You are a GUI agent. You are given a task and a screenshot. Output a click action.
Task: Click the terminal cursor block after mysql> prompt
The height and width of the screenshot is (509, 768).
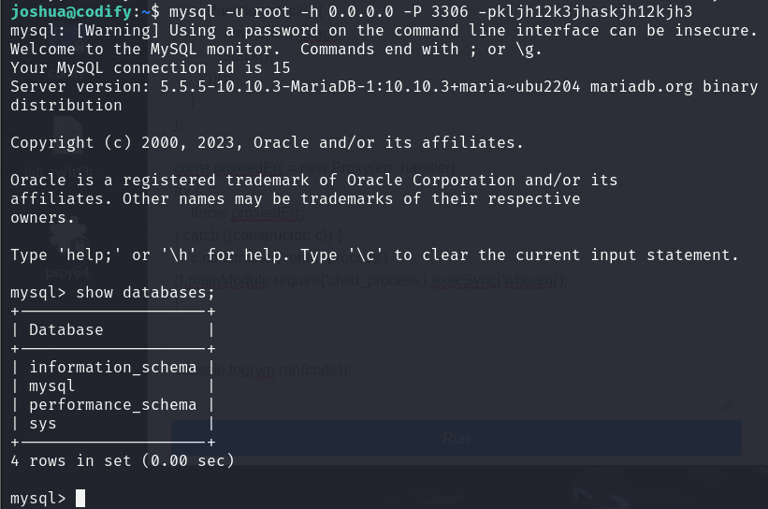[80, 498]
